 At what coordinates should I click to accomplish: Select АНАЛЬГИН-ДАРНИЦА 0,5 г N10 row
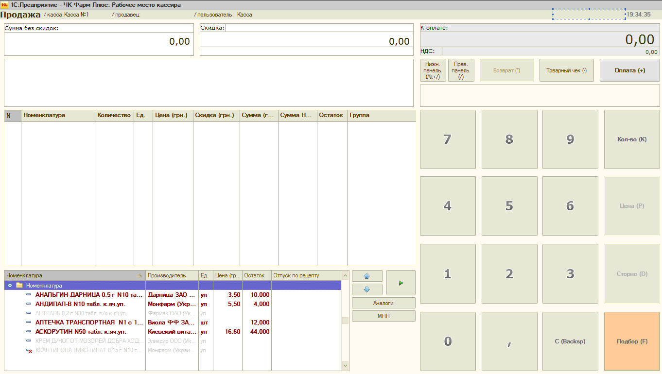[x=173, y=295]
